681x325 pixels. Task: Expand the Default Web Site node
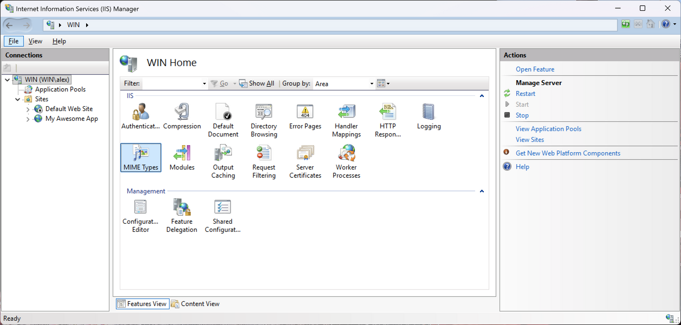pos(28,109)
